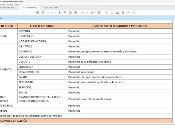Select the HOSPEDAJE cell
The image size is (175, 131).
42,36
